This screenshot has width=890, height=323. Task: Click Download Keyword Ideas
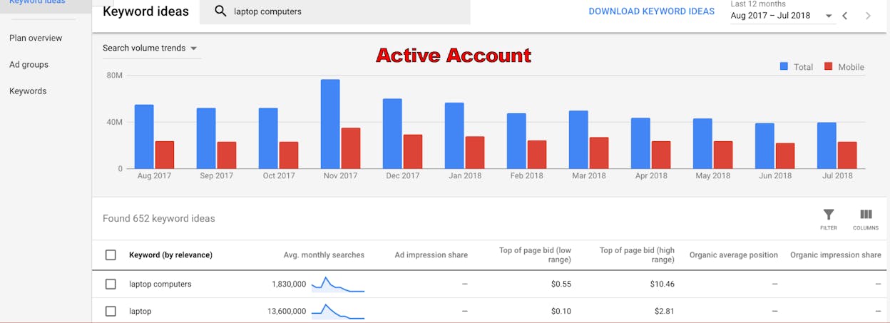[651, 11]
